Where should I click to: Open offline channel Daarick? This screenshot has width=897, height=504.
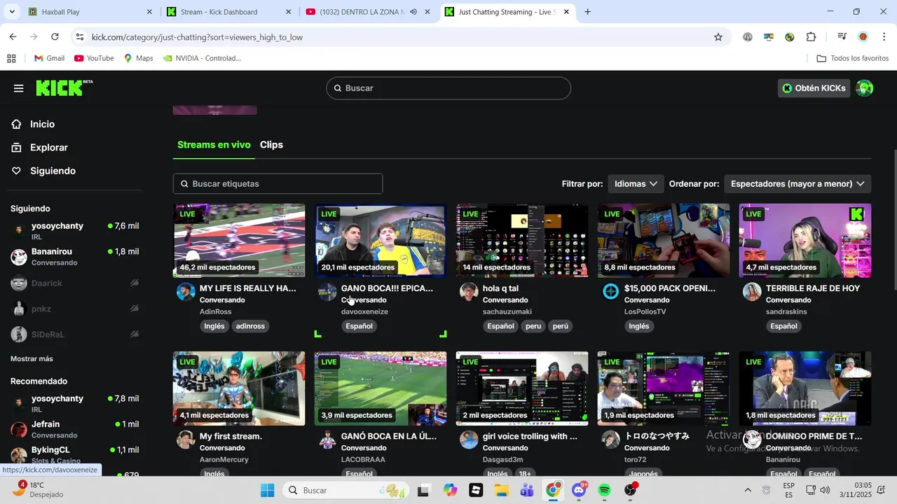(x=75, y=283)
